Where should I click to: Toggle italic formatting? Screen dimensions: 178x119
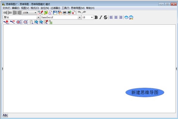[101, 17]
